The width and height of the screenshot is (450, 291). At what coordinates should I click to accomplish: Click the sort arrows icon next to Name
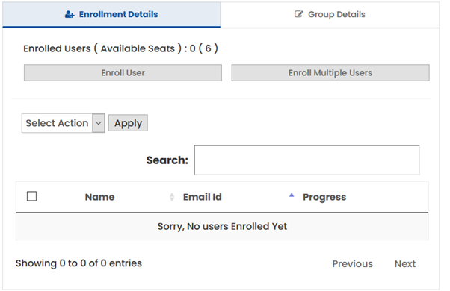[x=172, y=197]
